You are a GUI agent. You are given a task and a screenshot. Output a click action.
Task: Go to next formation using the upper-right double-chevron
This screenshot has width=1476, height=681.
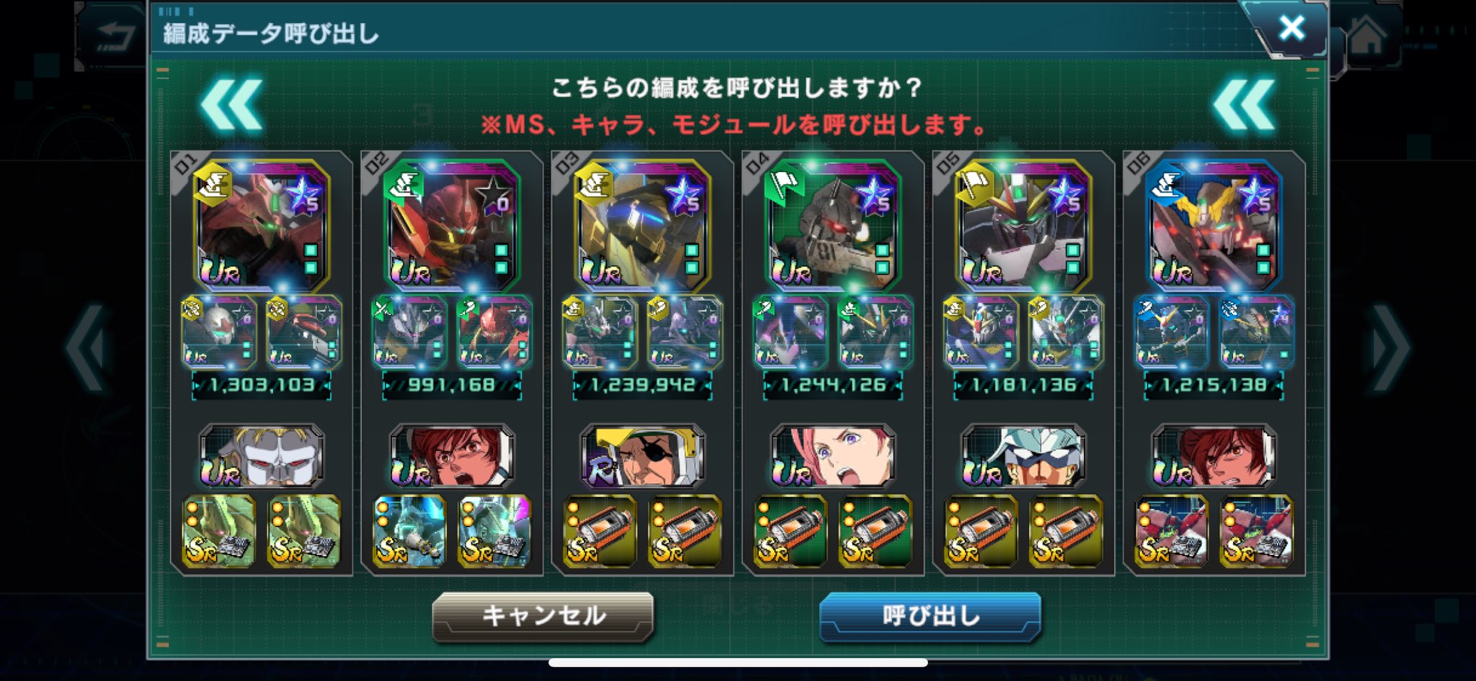(x=1245, y=106)
